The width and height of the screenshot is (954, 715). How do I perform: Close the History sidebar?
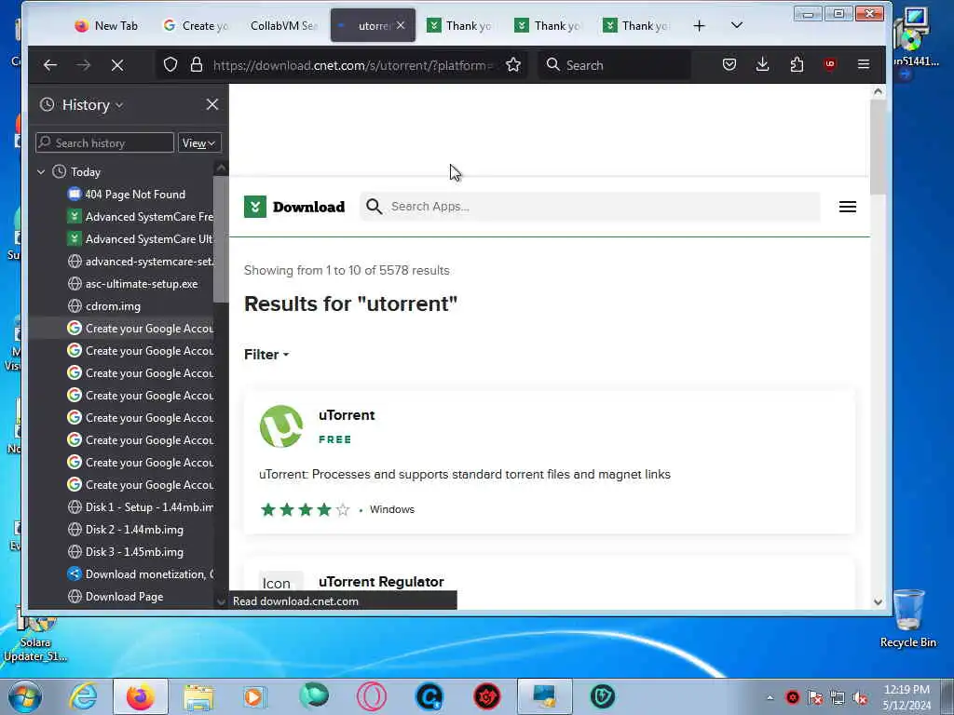pyautogui.click(x=211, y=104)
